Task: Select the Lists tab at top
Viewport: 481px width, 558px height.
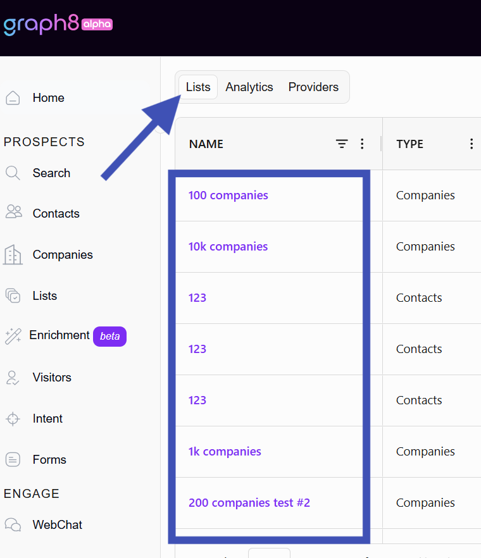Action: (x=198, y=87)
